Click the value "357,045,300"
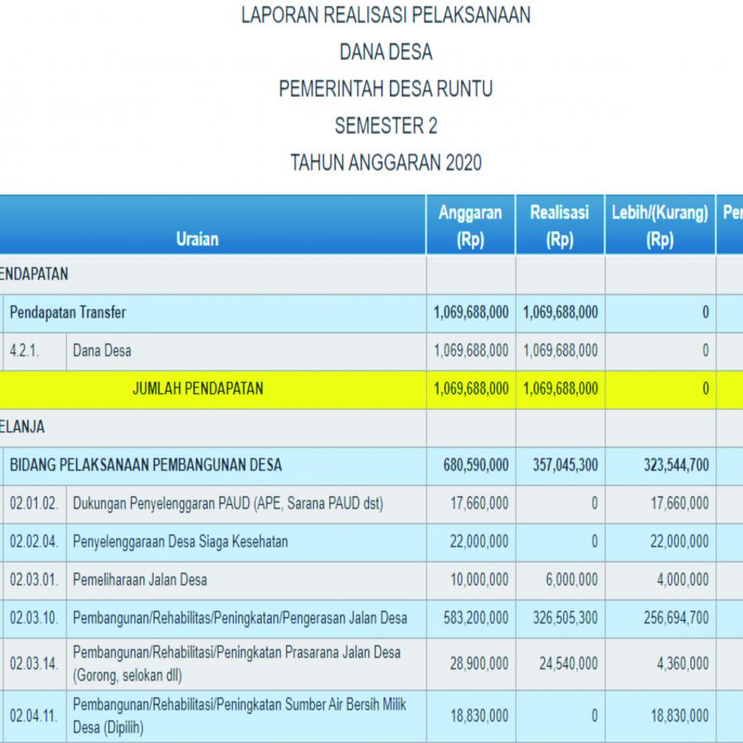 (566, 465)
